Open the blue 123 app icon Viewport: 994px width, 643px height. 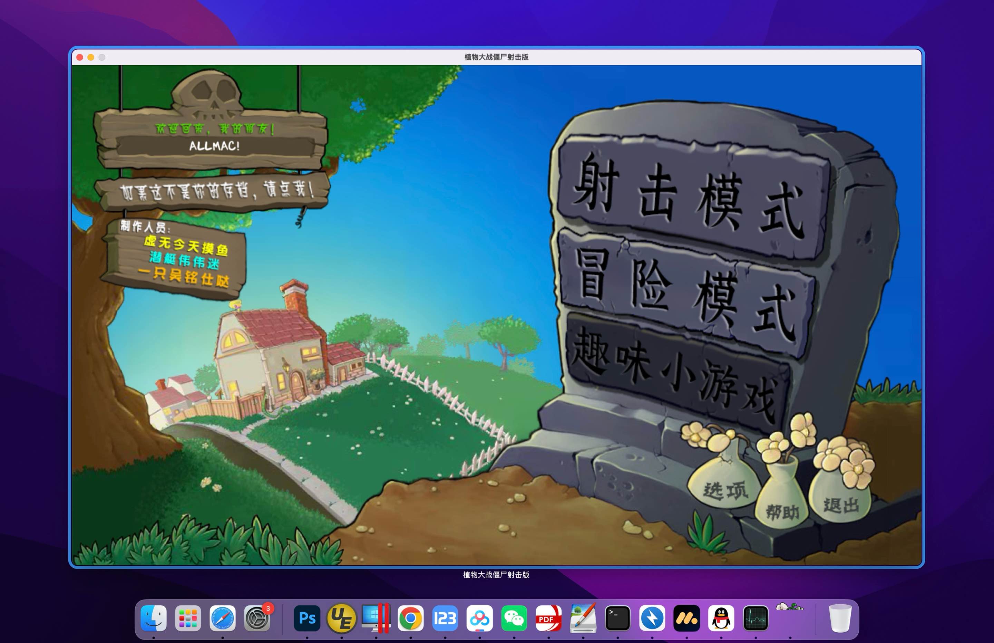tap(445, 618)
